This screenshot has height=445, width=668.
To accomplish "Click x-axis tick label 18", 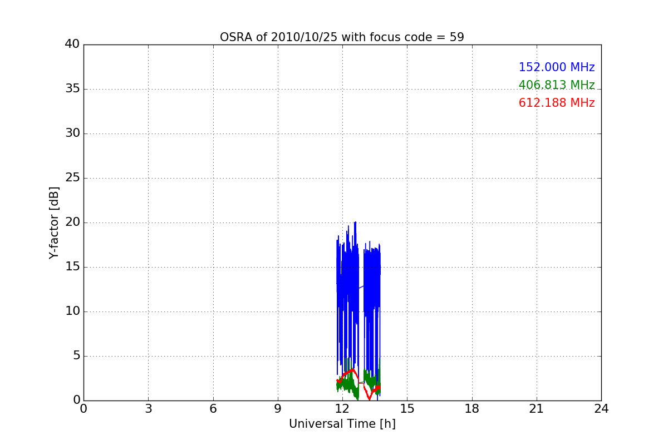I will tap(472, 409).
